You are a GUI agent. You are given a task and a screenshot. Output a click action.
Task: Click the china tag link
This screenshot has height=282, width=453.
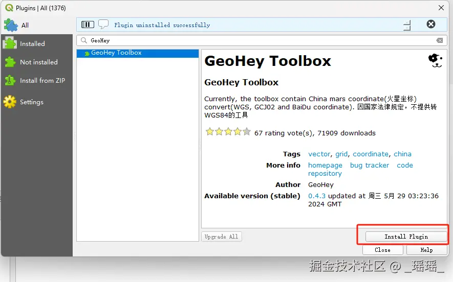tap(402, 154)
